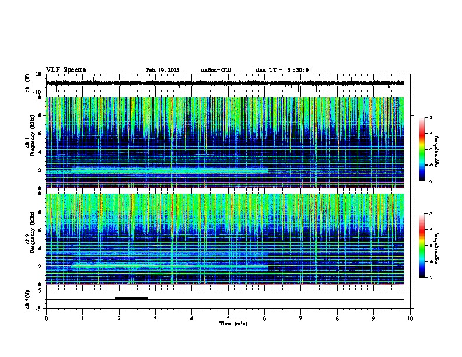The height and width of the screenshot is (357, 462).
Task: Click the time axis tick label '0'
Action: 46,318
